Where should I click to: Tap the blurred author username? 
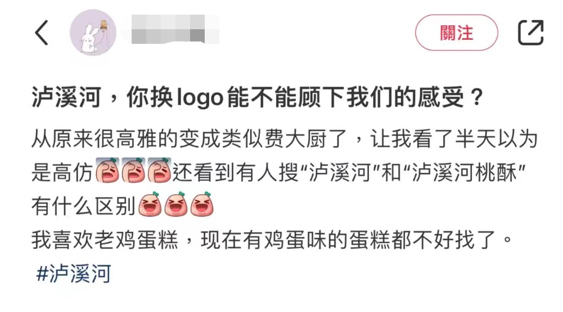pos(175,29)
